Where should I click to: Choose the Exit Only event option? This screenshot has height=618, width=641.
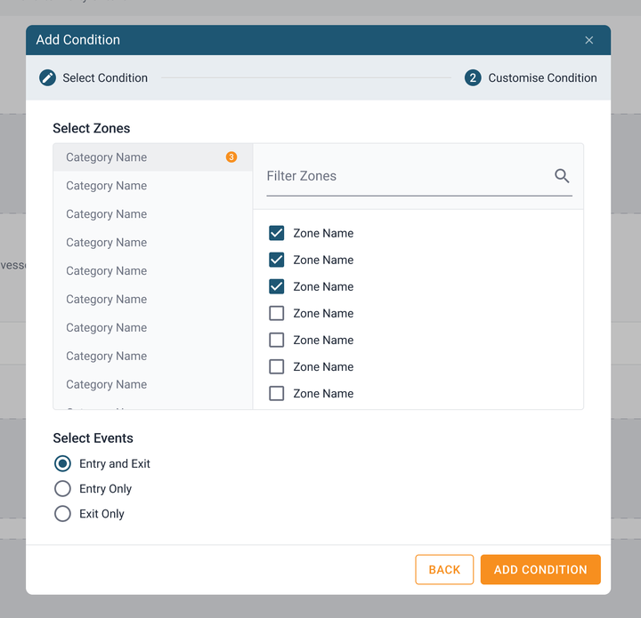click(62, 513)
